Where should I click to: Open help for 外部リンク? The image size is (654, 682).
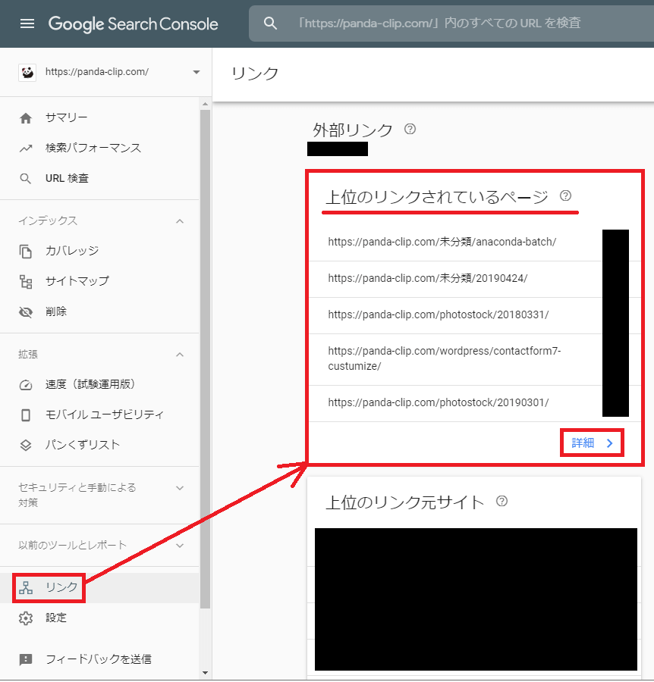point(410,129)
